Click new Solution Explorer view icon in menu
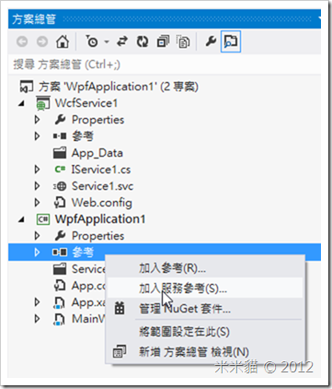This screenshot has width=332, height=389. point(120,351)
